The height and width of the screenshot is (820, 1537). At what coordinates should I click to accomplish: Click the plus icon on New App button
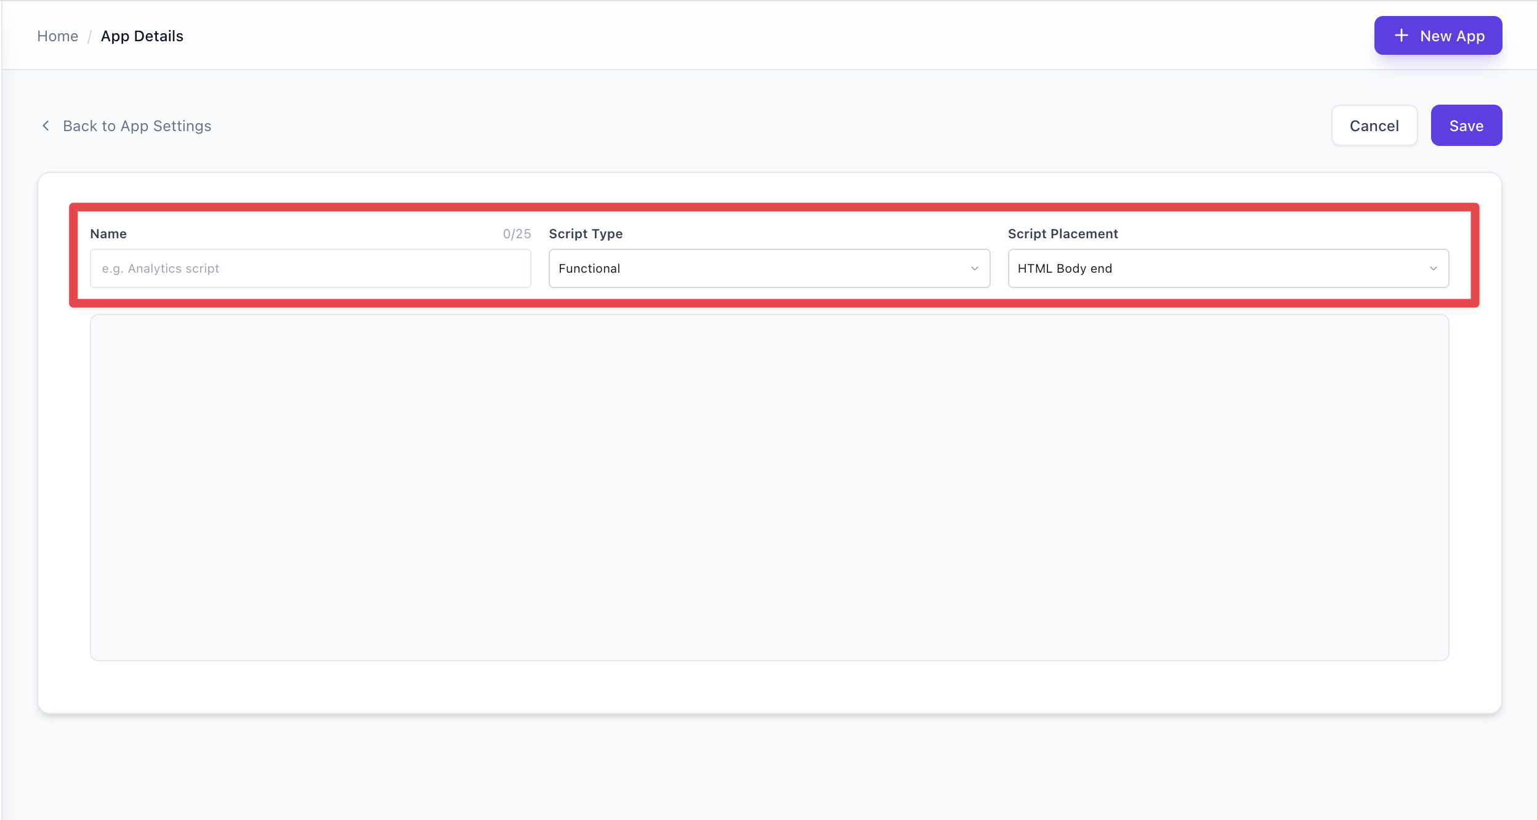click(1401, 35)
